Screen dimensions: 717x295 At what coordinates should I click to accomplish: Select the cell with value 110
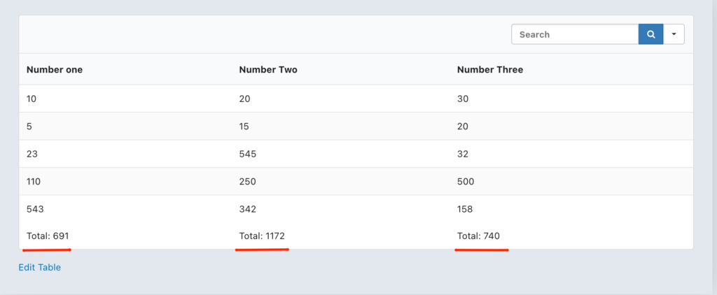click(x=34, y=181)
